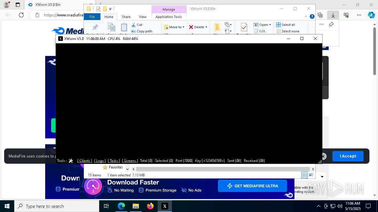Click the Port [7000] status entry
Screen dimensions: 378x212
click(x=184, y=161)
